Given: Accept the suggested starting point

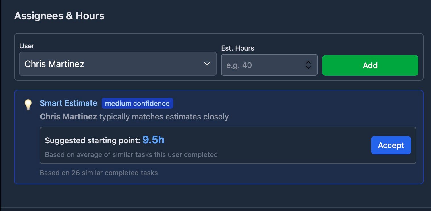Looking at the screenshot, I should click(x=391, y=145).
